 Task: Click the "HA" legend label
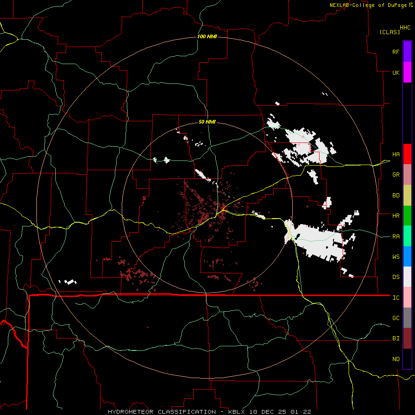click(x=396, y=154)
